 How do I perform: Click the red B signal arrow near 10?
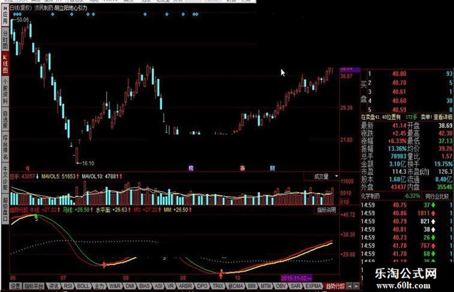(221, 274)
